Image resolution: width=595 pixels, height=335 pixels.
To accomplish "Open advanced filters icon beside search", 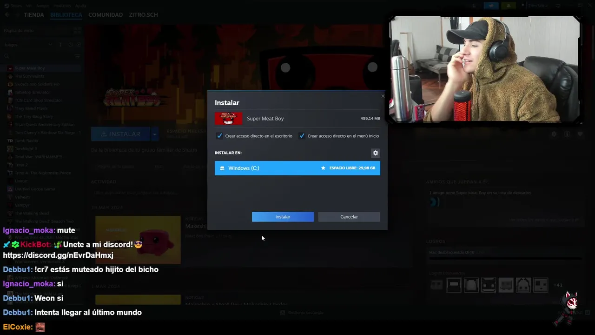I will [78, 56].
